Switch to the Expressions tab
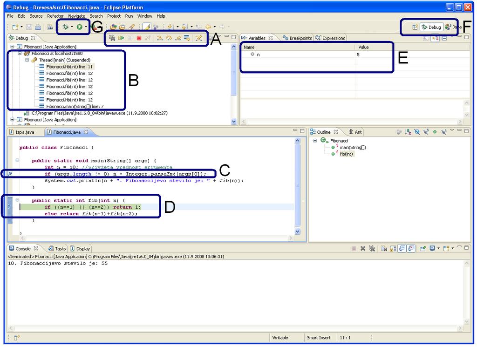477x347 pixels. click(330, 38)
